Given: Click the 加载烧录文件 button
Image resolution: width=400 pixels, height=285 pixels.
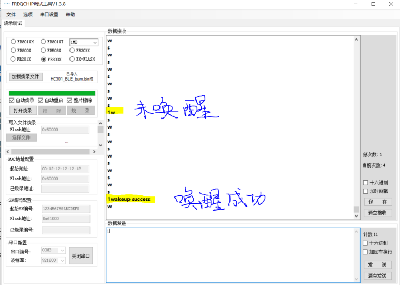Looking at the screenshot, I should [26, 77].
